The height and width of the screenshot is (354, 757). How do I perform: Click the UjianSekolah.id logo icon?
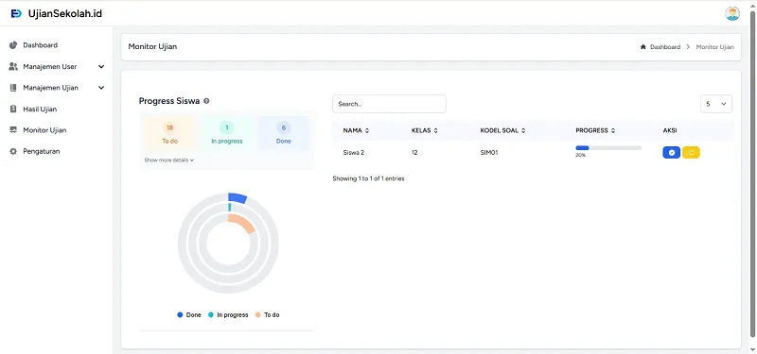16,14
